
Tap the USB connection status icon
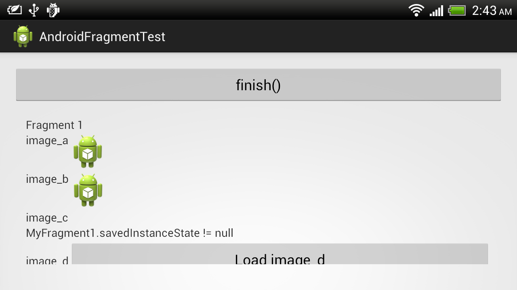point(34,10)
